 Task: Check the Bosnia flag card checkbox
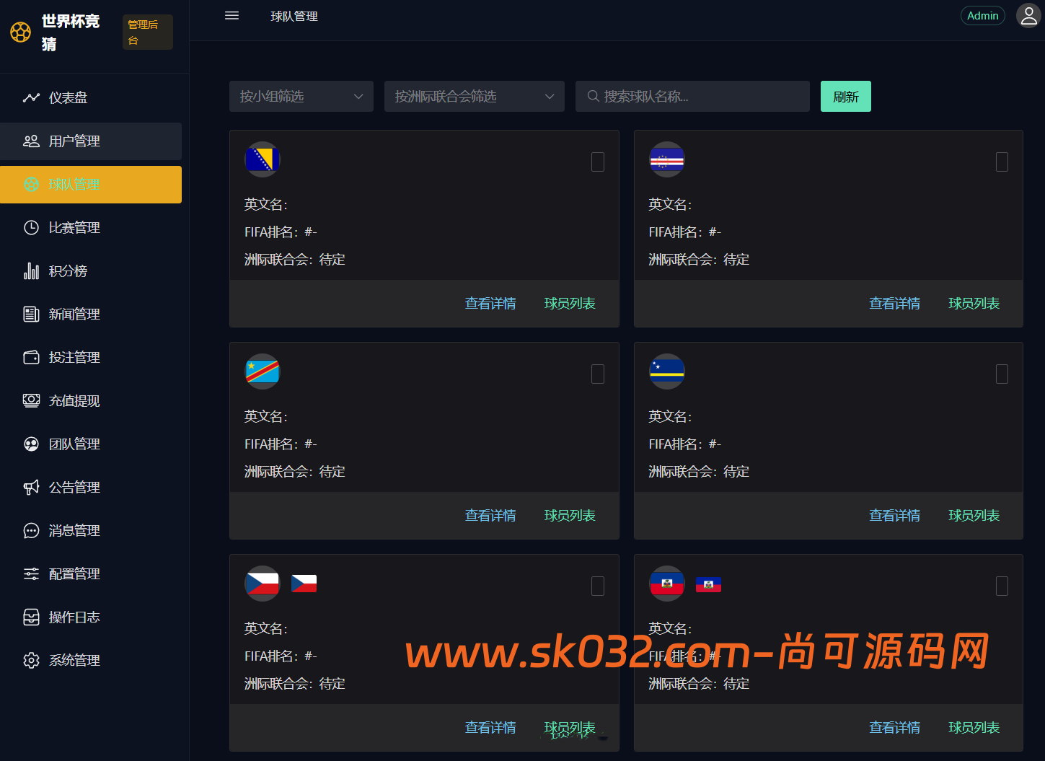[598, 162]
